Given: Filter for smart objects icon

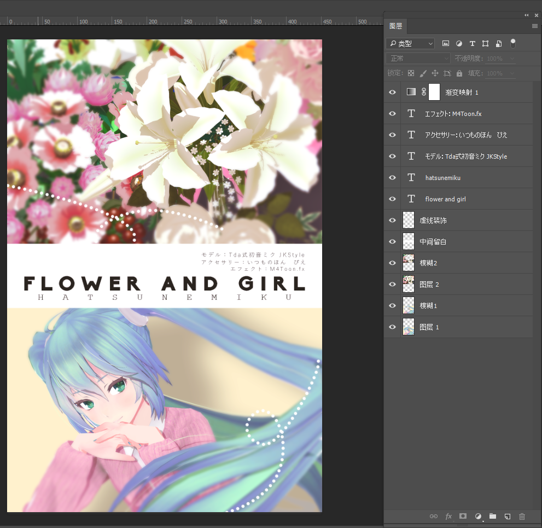Looking at the screenshot, I should (x=498, y=44).
